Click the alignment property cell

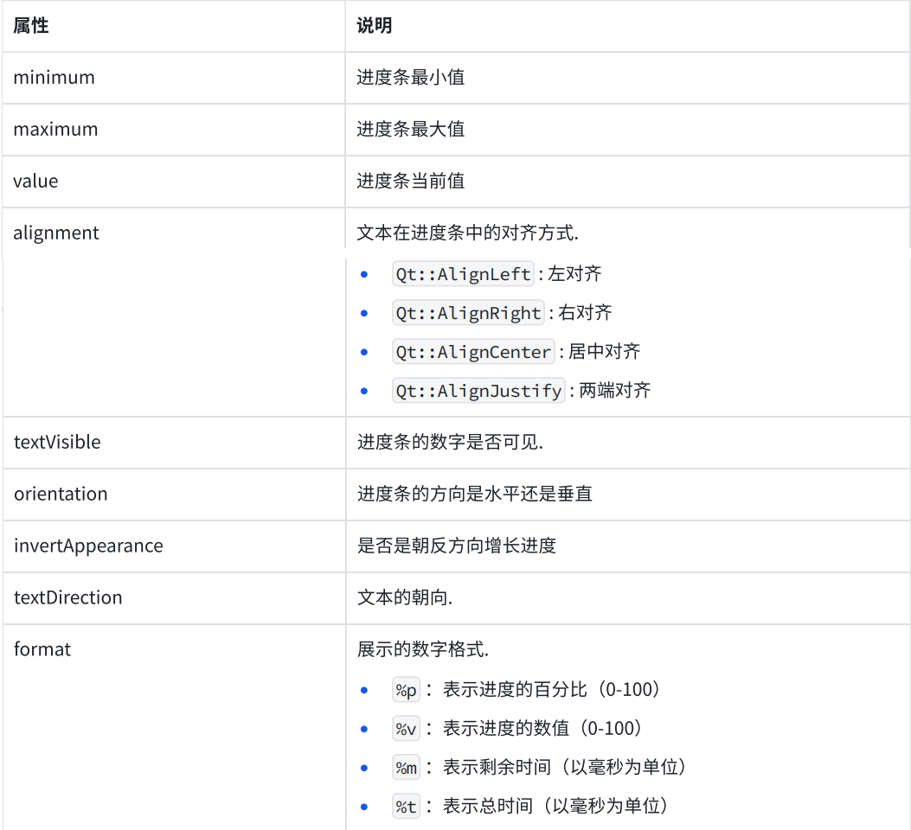tap(173, 312)
